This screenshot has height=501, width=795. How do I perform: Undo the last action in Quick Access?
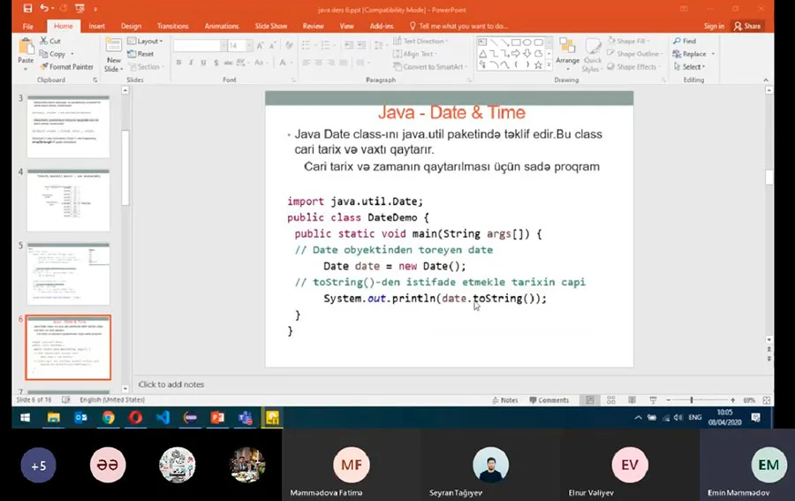point(45,8)
